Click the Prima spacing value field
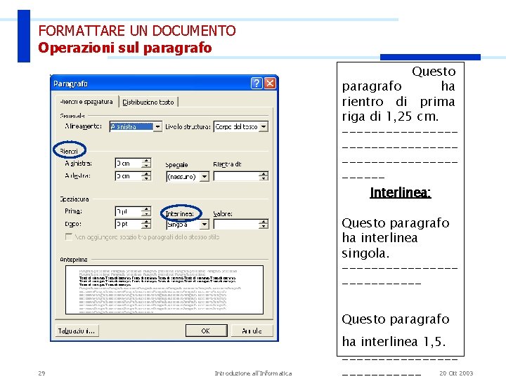The image size is (506, 379). point(128,211)
